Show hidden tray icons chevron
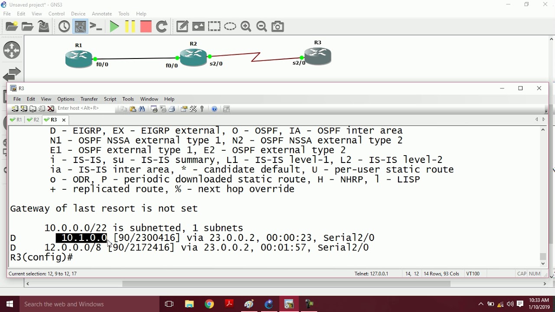The width and height of the screenshot is (555, 312). [480, 304]
